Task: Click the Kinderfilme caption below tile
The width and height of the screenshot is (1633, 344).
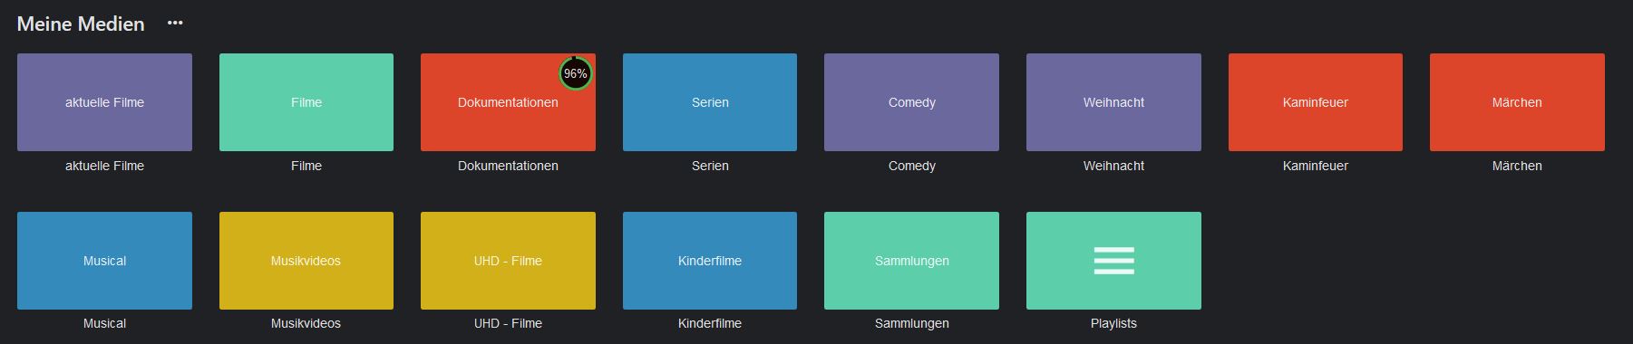Action: click(x=710, y=323)
